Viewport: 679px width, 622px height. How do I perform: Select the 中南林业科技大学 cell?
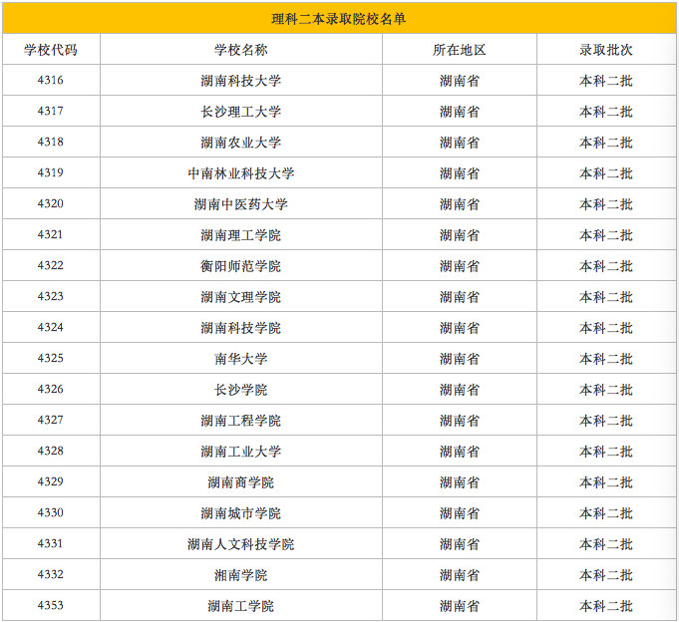pyautogui.click(x=240, y=173)
